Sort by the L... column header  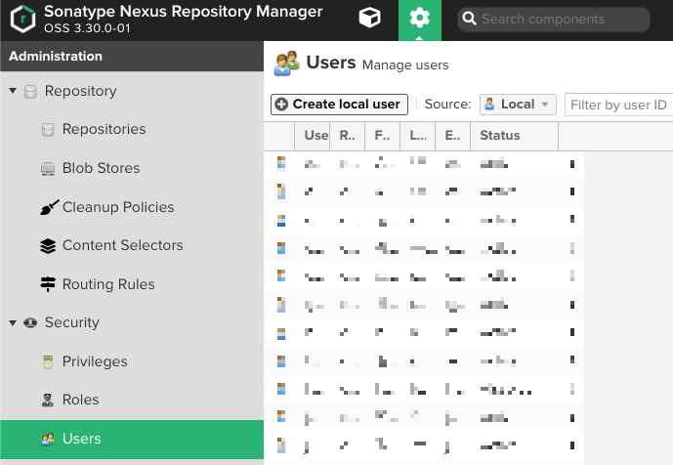click(x=418, y=136)
